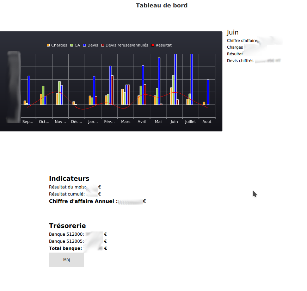Click the blue Devis bar for September
Viewport: 307px width, 291px height.
[29, 90]
